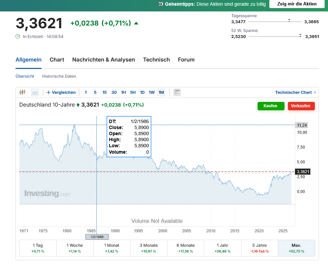The width and height of the screenshot is (328, 275).
Task: Open the Technisch tab
Action: pyautogui.click(x=156, y=60)
